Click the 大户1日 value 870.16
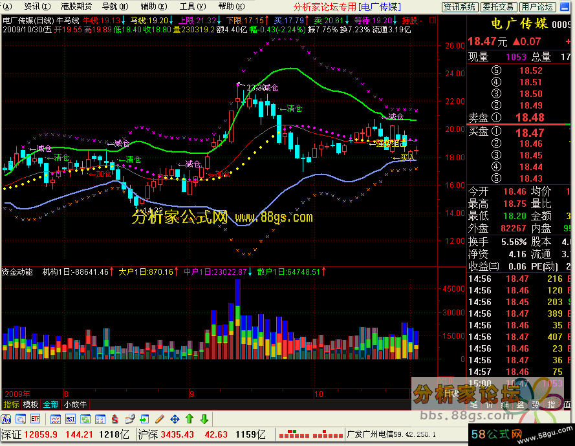575x446 pixels. tap(161, 272)
